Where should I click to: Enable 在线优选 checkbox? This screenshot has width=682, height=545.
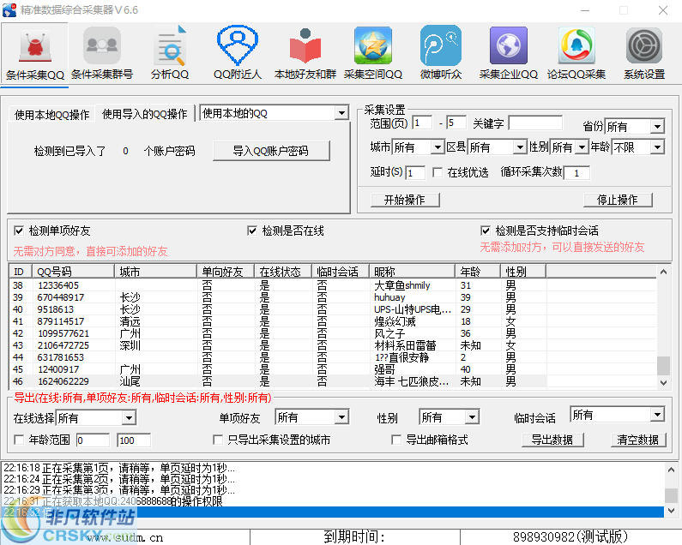pos(438,172)
